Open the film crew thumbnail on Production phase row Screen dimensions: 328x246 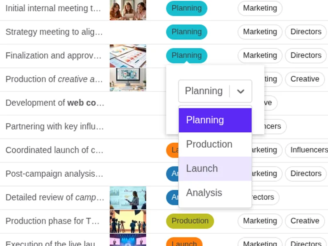(x=128, y=221)
